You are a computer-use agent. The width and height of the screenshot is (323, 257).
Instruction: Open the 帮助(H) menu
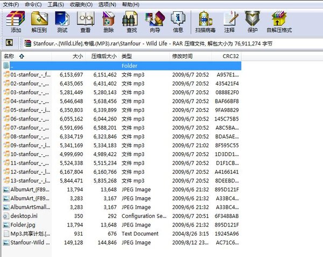(131, 4)
